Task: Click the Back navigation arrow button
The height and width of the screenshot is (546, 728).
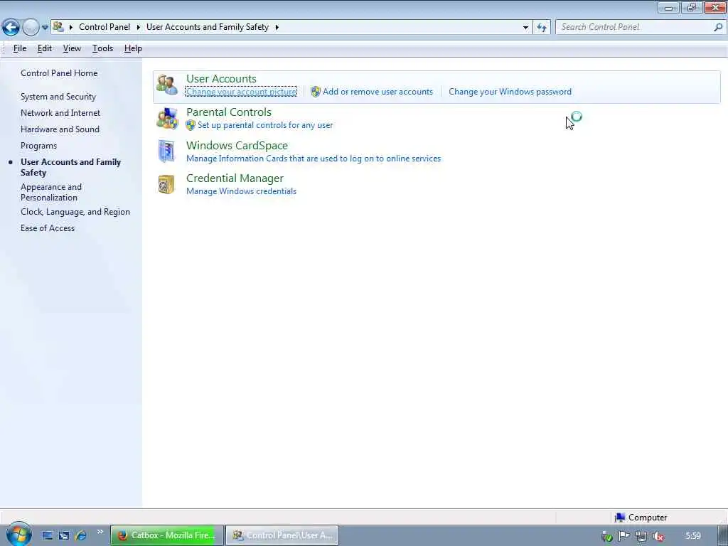Action: [x=11, y=28]
